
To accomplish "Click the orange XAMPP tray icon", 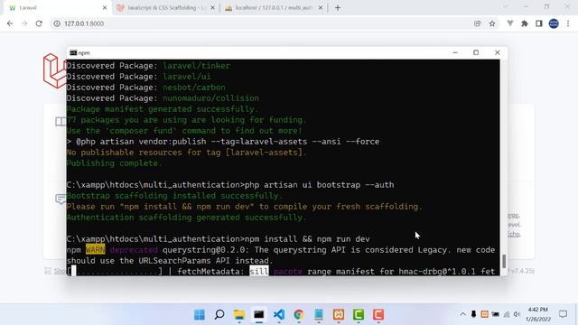I will 484,314.
